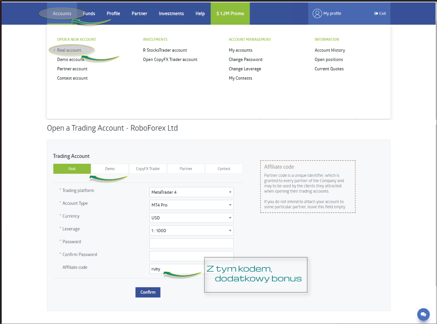Click the Exit logout icon
The image size is (437, 324).
[x=376, y=13]
